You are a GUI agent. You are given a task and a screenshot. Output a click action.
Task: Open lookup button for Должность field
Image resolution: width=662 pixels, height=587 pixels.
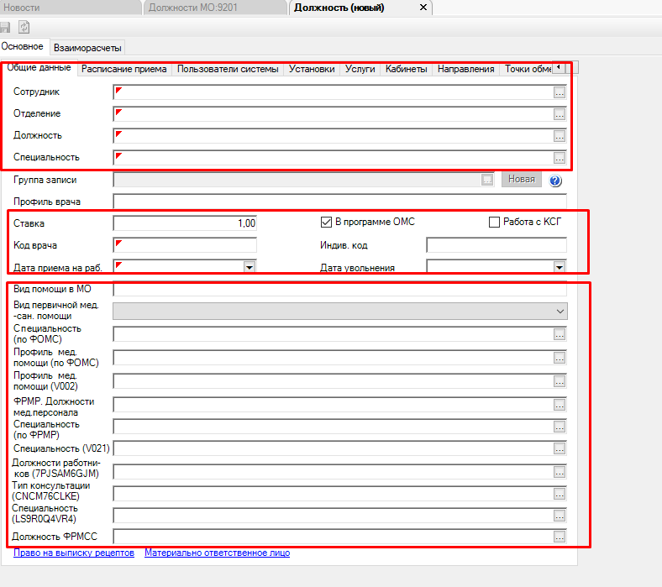click(560, 136)
